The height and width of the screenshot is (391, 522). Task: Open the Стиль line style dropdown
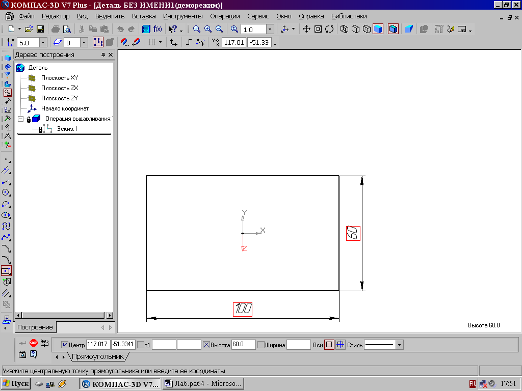(x=399, y=345)
